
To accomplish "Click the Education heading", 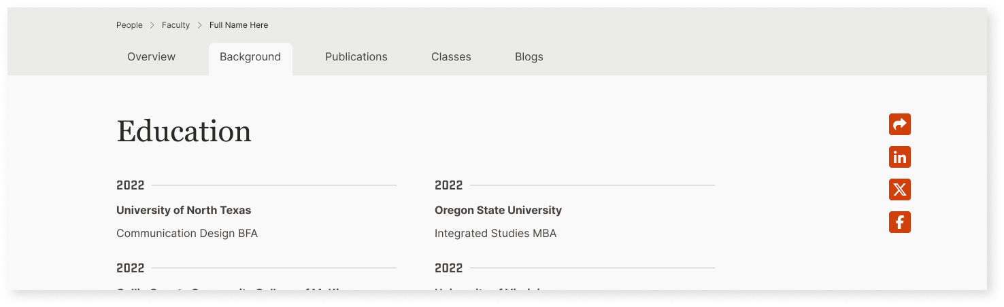I will 184,131.
